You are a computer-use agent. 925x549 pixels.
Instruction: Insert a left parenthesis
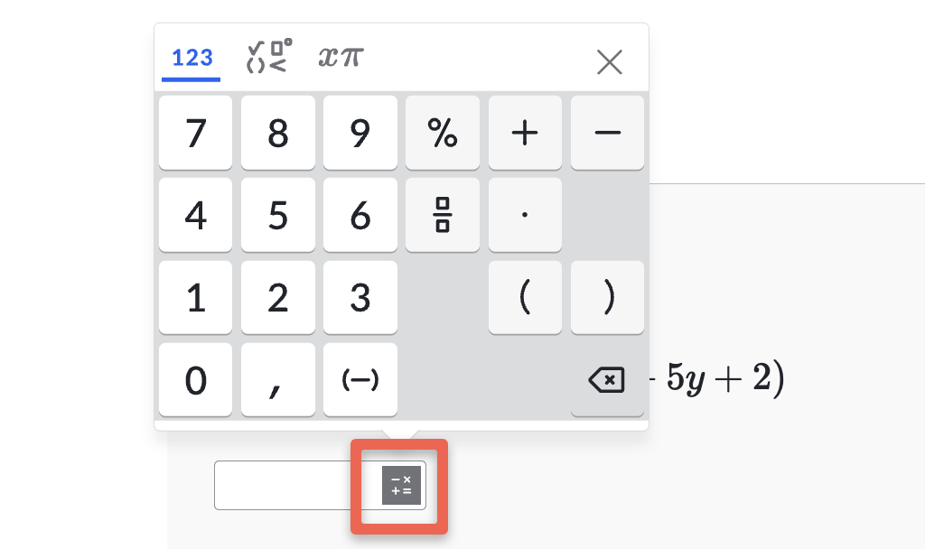tap(525, 297)
